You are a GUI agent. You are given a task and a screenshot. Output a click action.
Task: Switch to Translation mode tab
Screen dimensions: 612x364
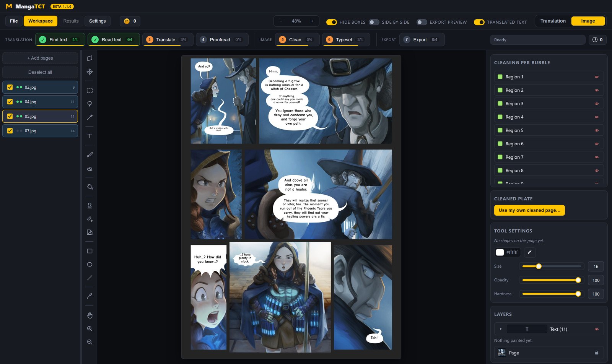[x=553, y=21]
